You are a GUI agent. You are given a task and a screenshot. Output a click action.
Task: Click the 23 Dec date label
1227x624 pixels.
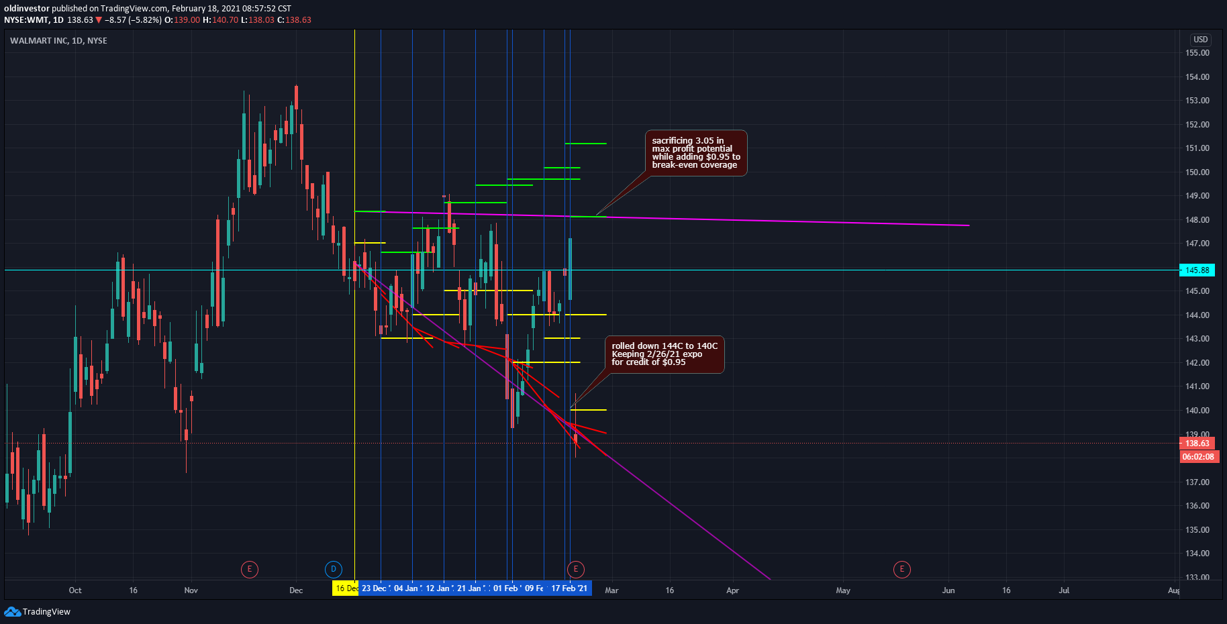[x=375, y=588]
